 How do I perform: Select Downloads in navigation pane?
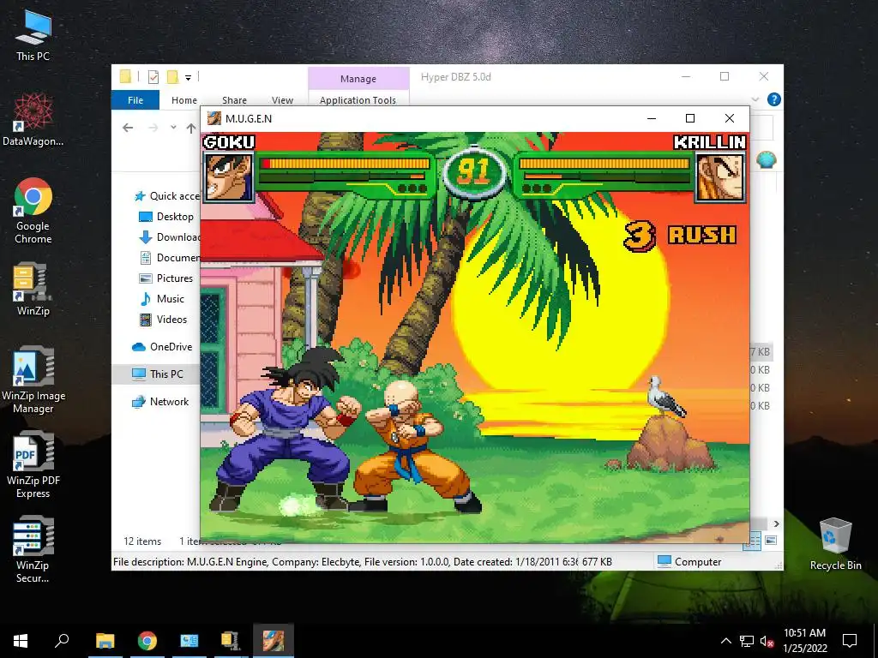(169, 237)
